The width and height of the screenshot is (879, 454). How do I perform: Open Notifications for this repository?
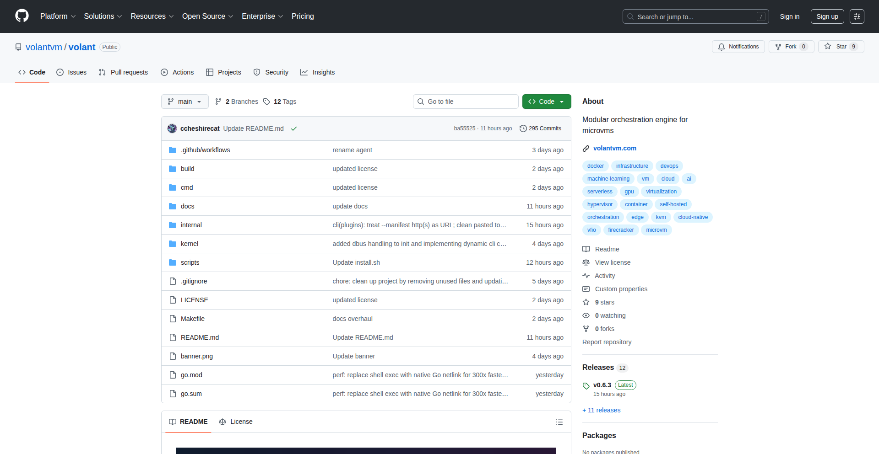[738, 47]
